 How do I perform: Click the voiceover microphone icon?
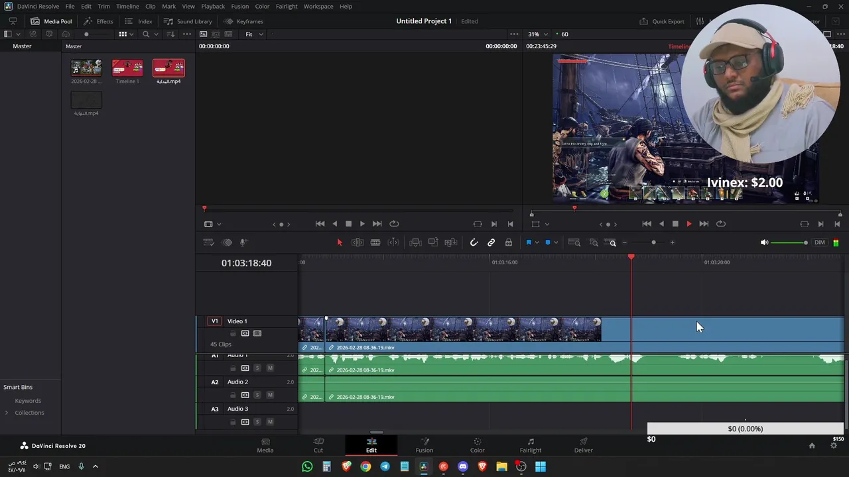[x=243, y=242]
